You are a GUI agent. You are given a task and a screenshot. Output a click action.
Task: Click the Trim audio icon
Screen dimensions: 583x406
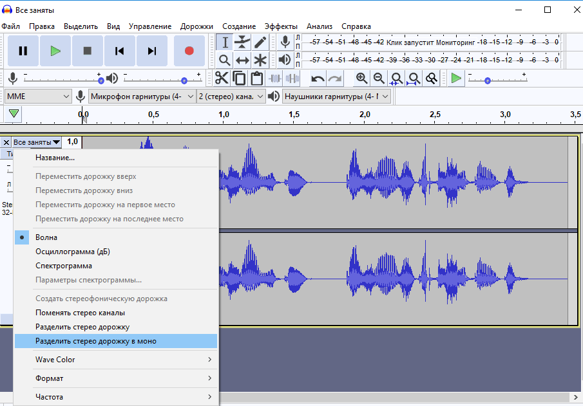275,78
